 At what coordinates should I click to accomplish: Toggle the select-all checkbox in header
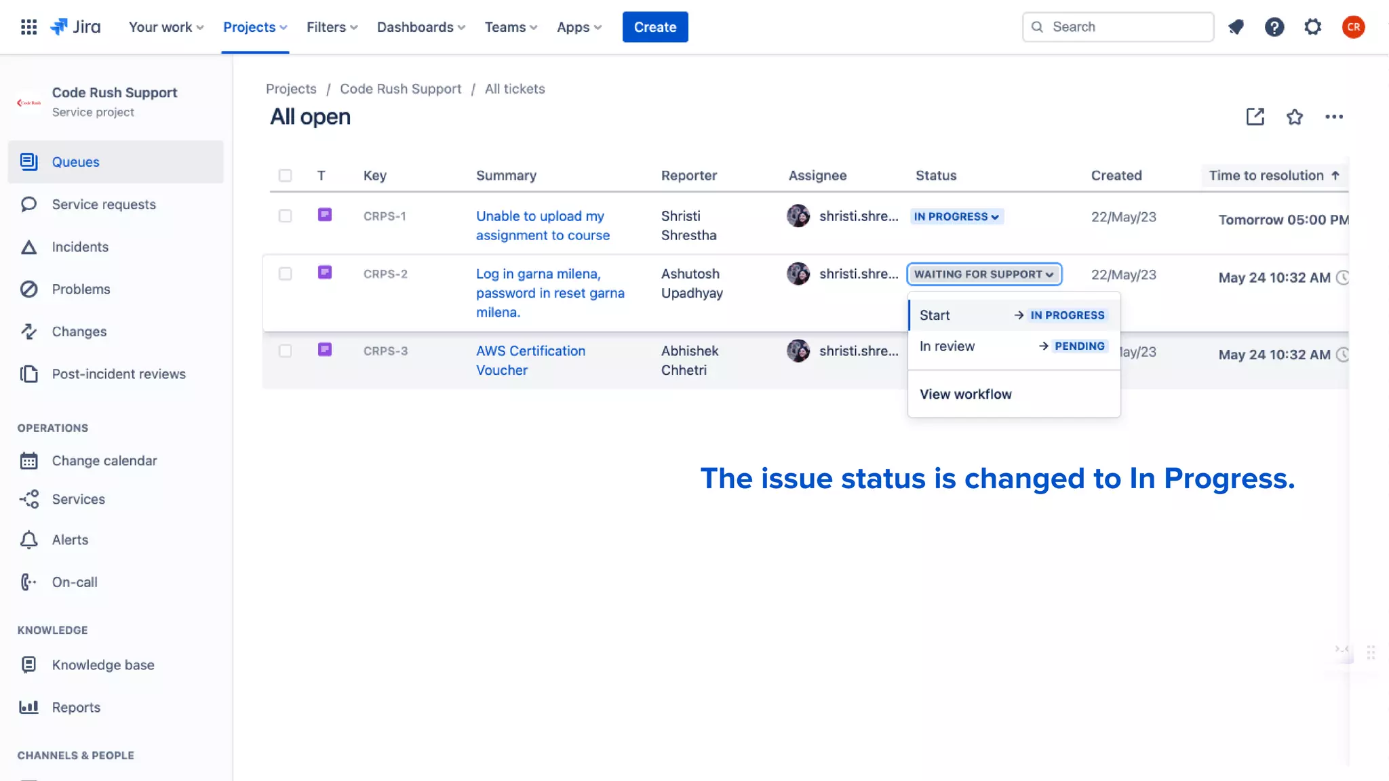285,176
